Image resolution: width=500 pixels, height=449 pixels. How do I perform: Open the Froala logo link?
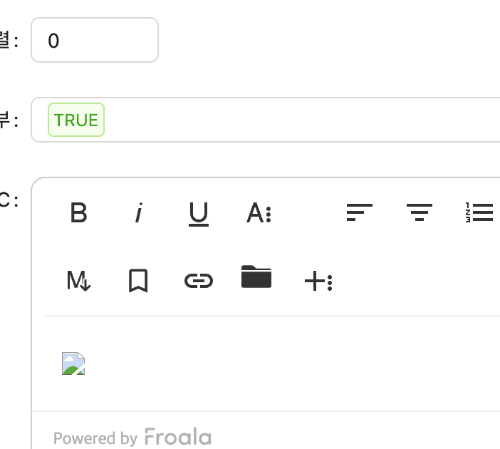click(x=177, y=437)
